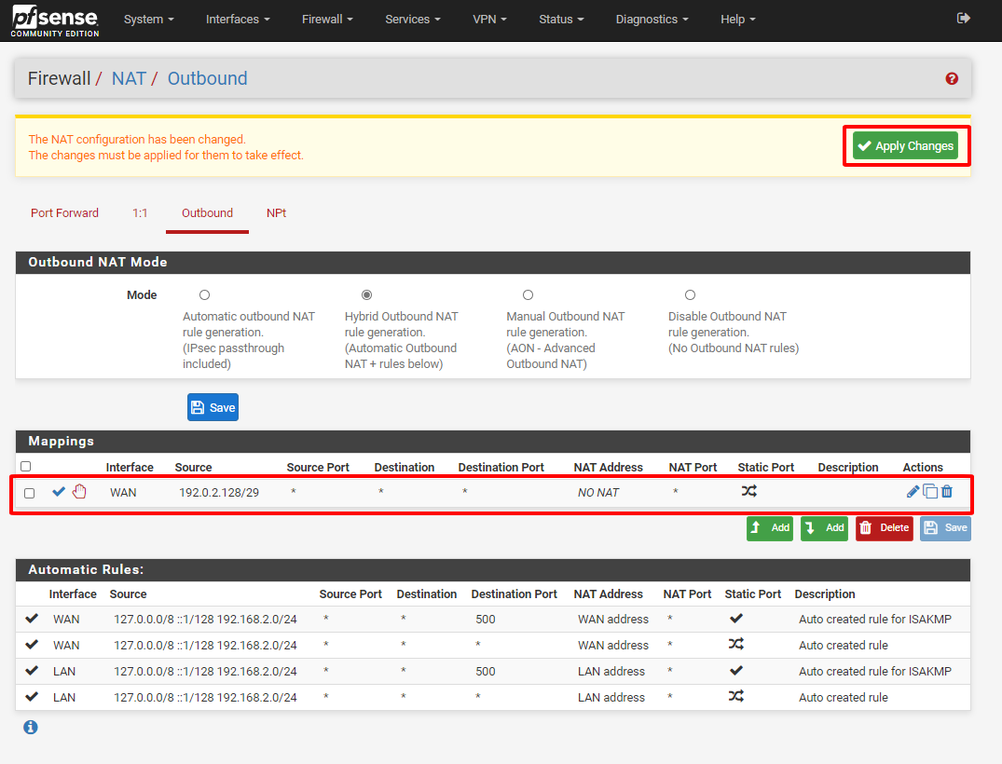Click the checkmark of the LAN ISAKMP auto rule
The image size is (1002, 764).
(x=32, y=671)
